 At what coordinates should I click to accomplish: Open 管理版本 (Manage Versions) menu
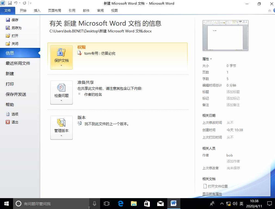(61, 128)
